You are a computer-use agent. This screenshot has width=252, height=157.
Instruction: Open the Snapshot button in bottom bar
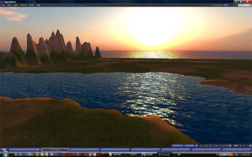pyautogui.click(x=85, y=149)
